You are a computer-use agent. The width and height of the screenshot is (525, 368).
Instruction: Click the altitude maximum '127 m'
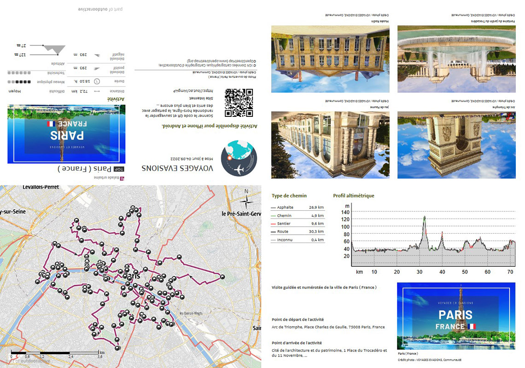tap(20, 55)
